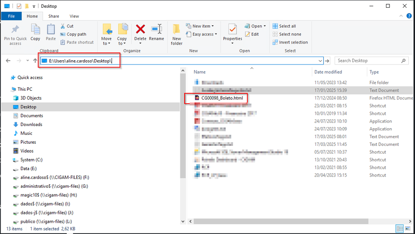Go up one folder level
This screenshot has height=234, width=415.
[x=35, y=61]
